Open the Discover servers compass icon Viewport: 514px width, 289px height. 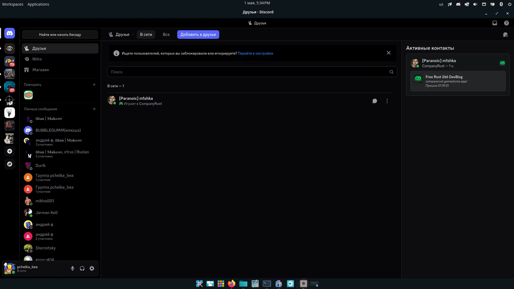click(10, 164)
